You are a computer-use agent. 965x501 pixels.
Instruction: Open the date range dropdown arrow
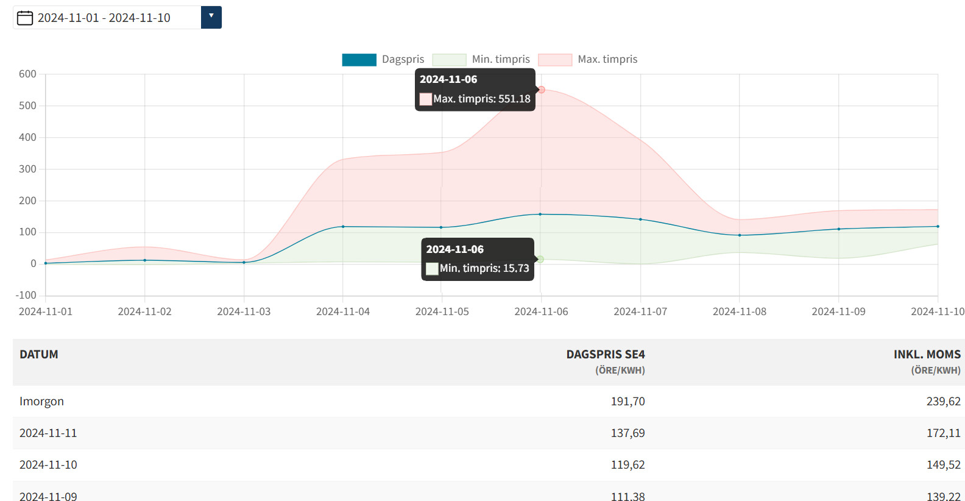[211, 17]
